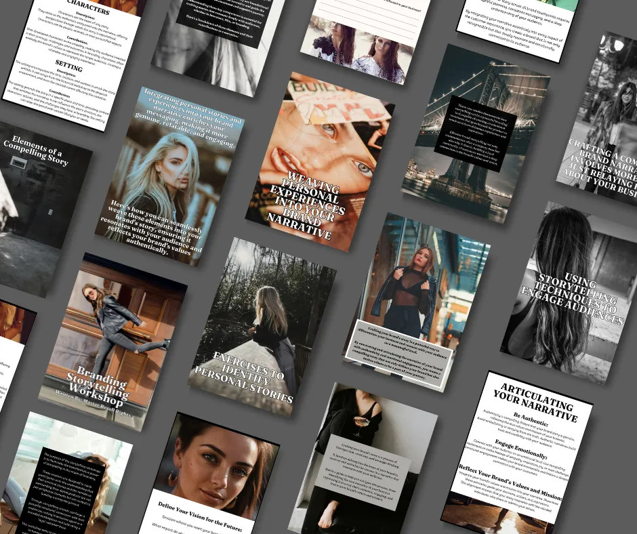Open the Crafting a Brand Narrative page
Screen dimensions: 637x534
point(596,118)
